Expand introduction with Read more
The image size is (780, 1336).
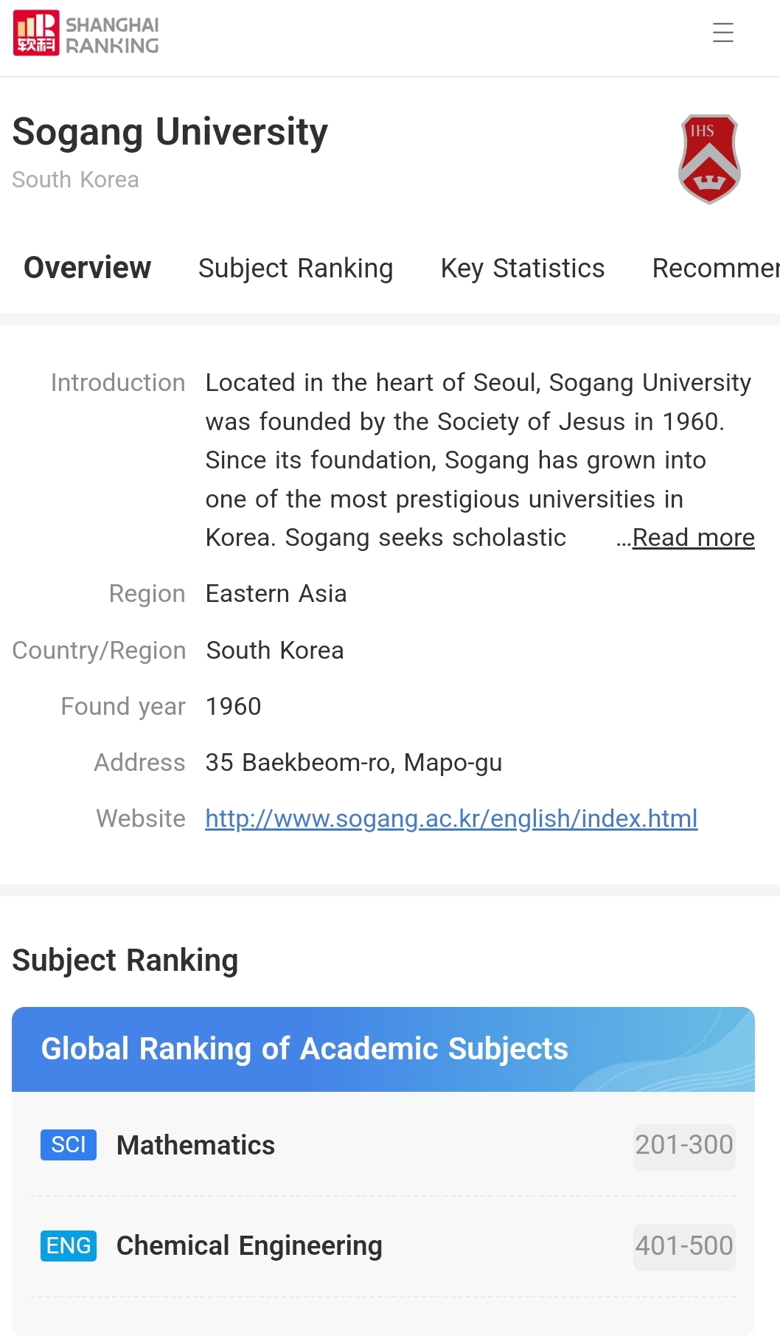[x=693, y=538]
